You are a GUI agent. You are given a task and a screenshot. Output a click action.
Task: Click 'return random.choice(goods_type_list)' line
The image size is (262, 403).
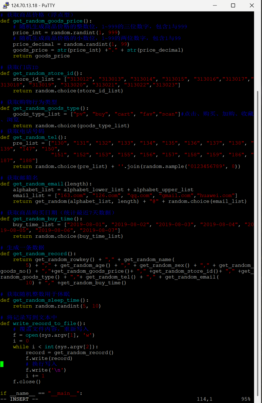[71, 126]
